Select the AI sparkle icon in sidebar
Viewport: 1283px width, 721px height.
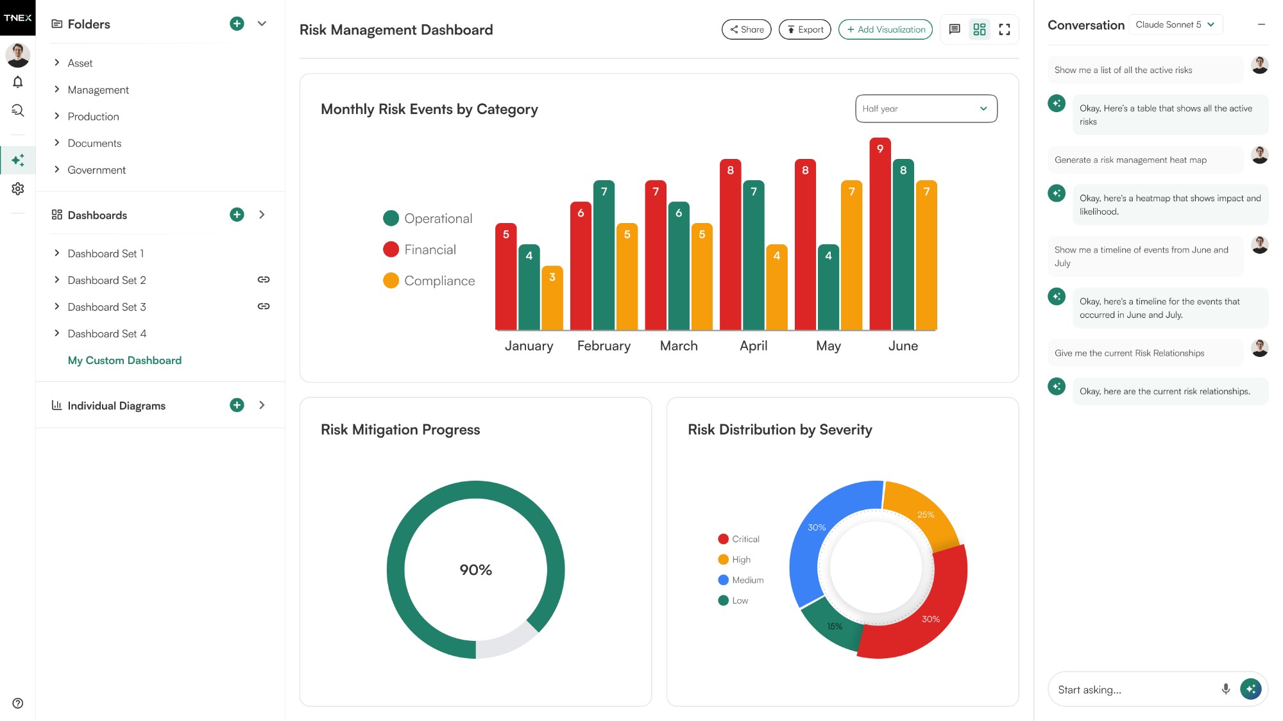point(18,160)
